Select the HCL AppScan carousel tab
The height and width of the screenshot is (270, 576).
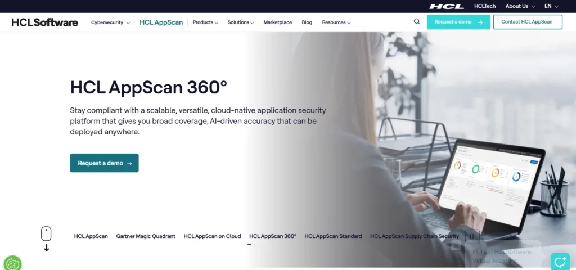click(x=91, y=236)
